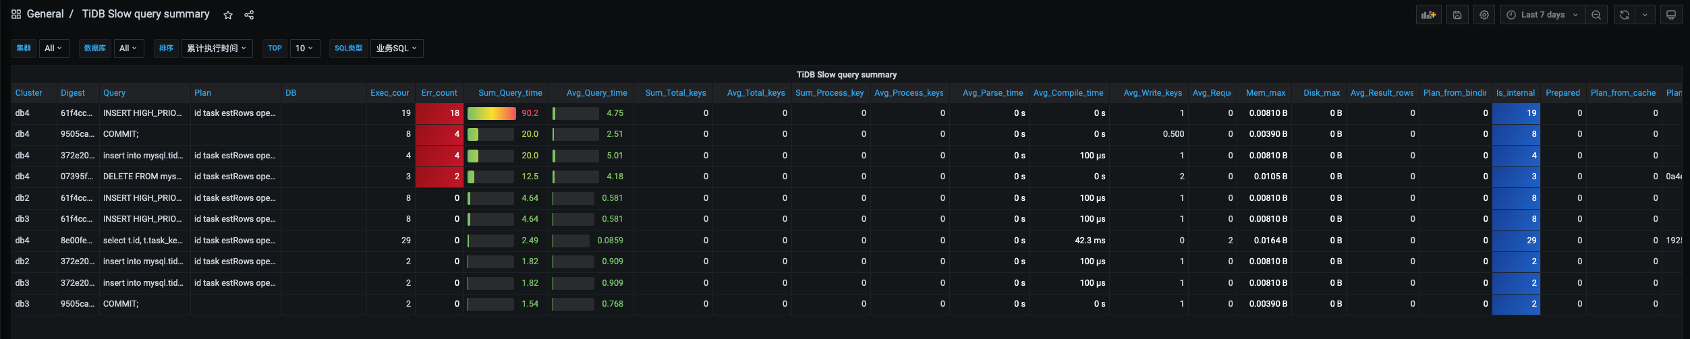Click digest cell 8e00fe...
The height and width of the screenshot is (339, 1690).
[x=77, y=241]
